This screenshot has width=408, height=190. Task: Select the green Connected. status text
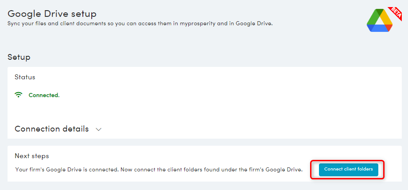(x=44, y=95)
